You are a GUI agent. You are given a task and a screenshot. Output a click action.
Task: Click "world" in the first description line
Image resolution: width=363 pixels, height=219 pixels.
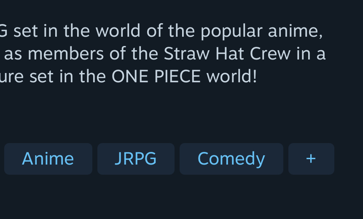[118, 31]
